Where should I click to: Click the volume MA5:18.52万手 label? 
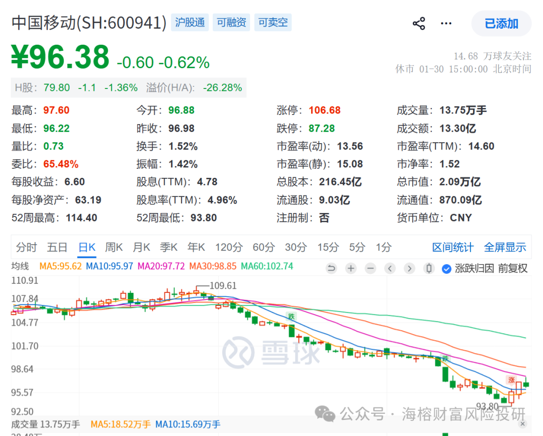coord(121,424)
